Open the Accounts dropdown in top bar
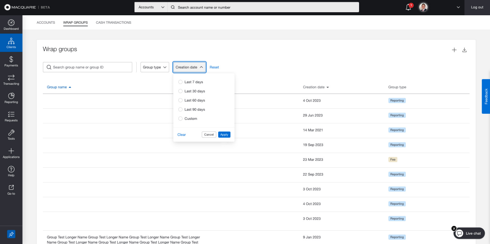Image resolution: width=490 pixels, height=244 pixels. coord(151,7)
